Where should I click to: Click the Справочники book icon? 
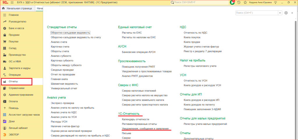[5, 88]
